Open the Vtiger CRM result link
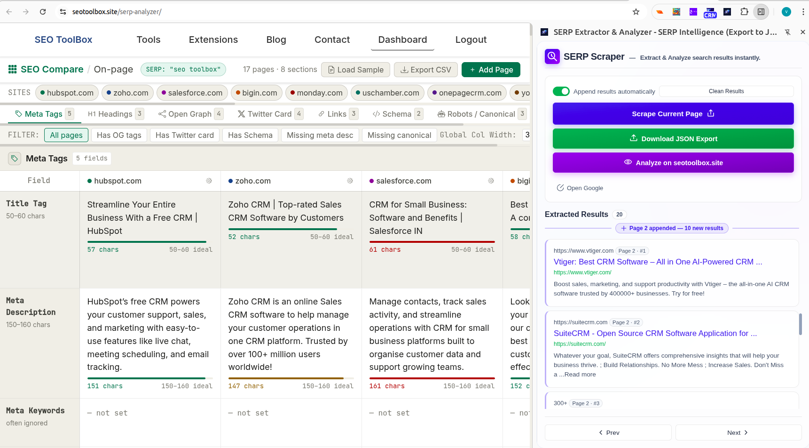 (657, 262)
